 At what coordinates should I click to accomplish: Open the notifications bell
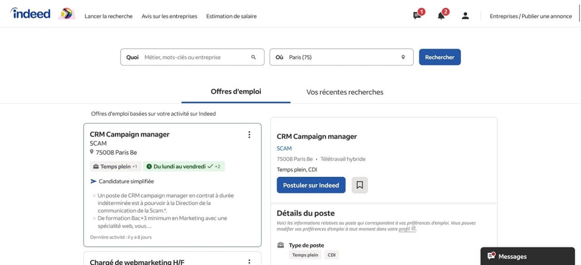(x=440, y=15)
